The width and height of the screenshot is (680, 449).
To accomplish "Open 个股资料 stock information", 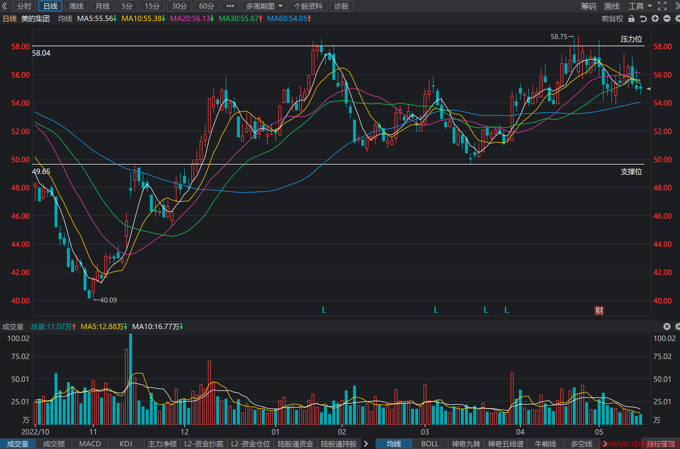I will coord(308,6).
